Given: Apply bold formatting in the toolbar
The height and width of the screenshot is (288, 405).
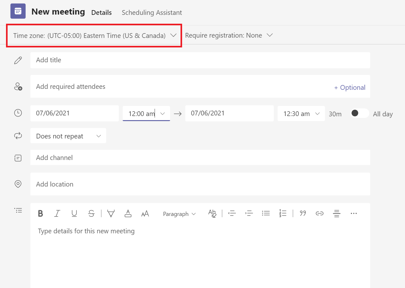Looking at the screenshot, I should tap(40, 214).
